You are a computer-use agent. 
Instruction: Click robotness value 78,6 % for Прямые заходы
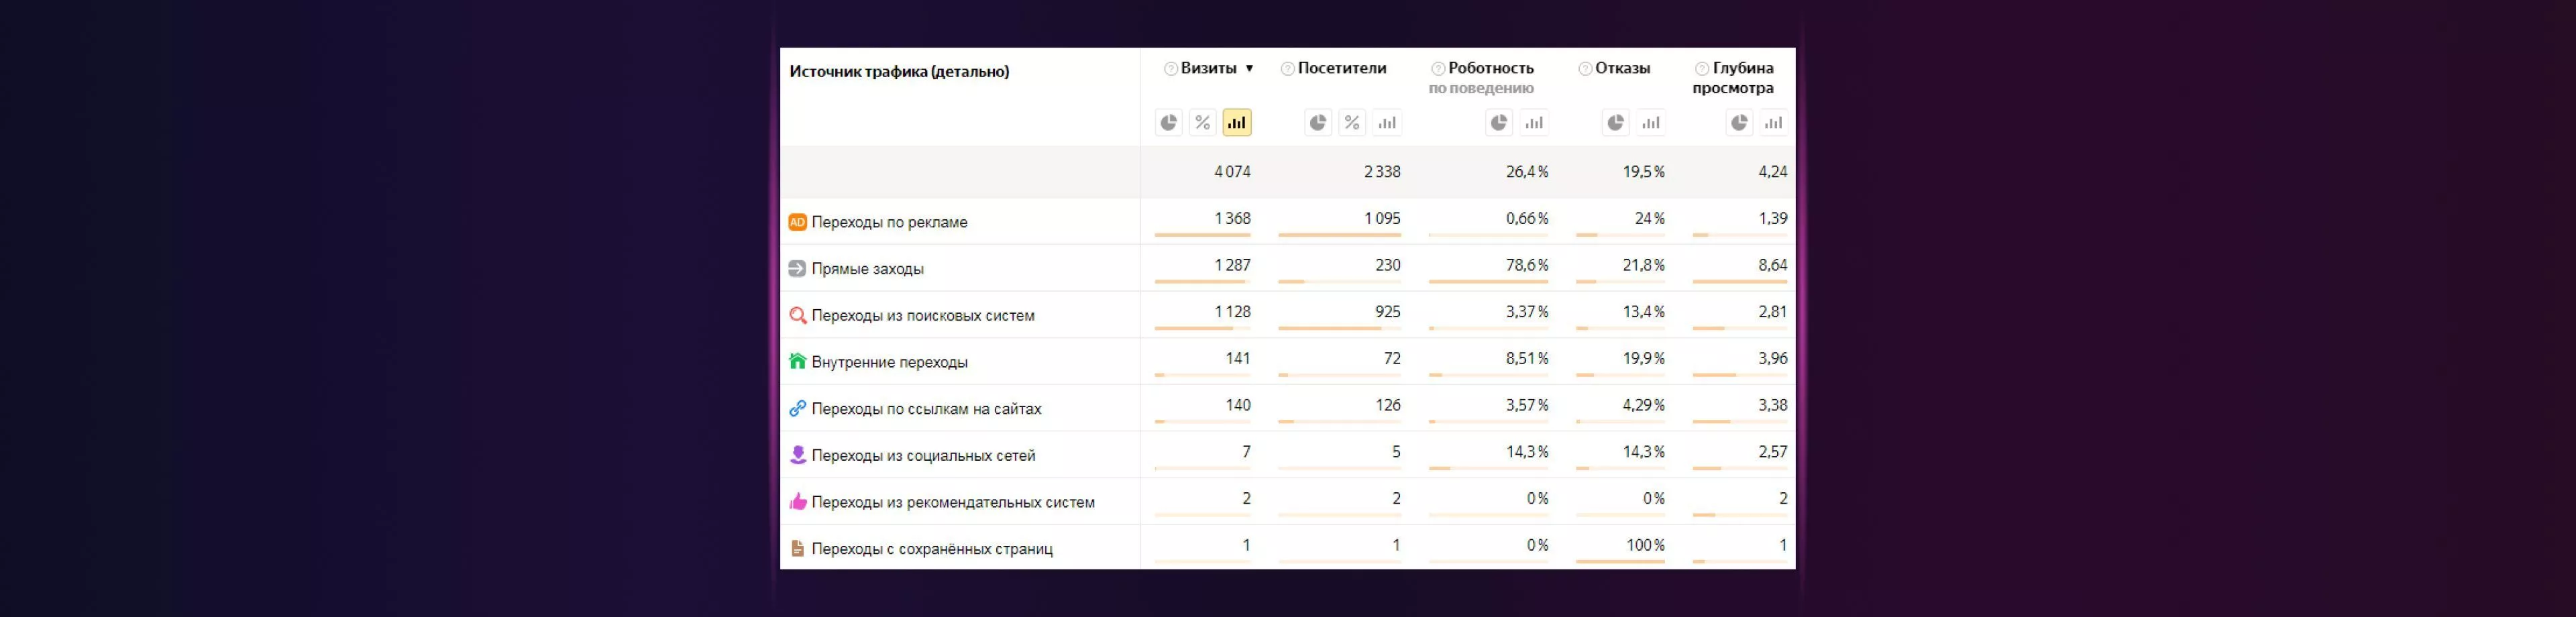pos(1527,265)
